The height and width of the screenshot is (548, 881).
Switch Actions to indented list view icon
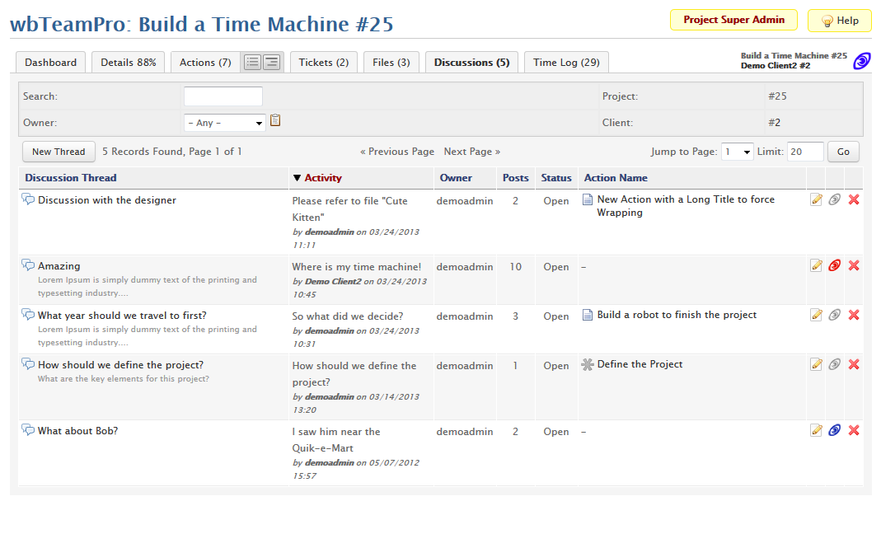(271, 63)
